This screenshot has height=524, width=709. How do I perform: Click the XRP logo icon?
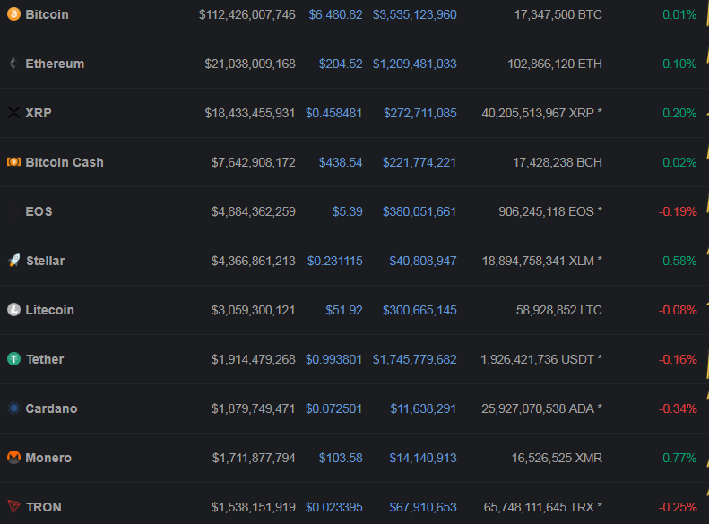click(13, 113)
